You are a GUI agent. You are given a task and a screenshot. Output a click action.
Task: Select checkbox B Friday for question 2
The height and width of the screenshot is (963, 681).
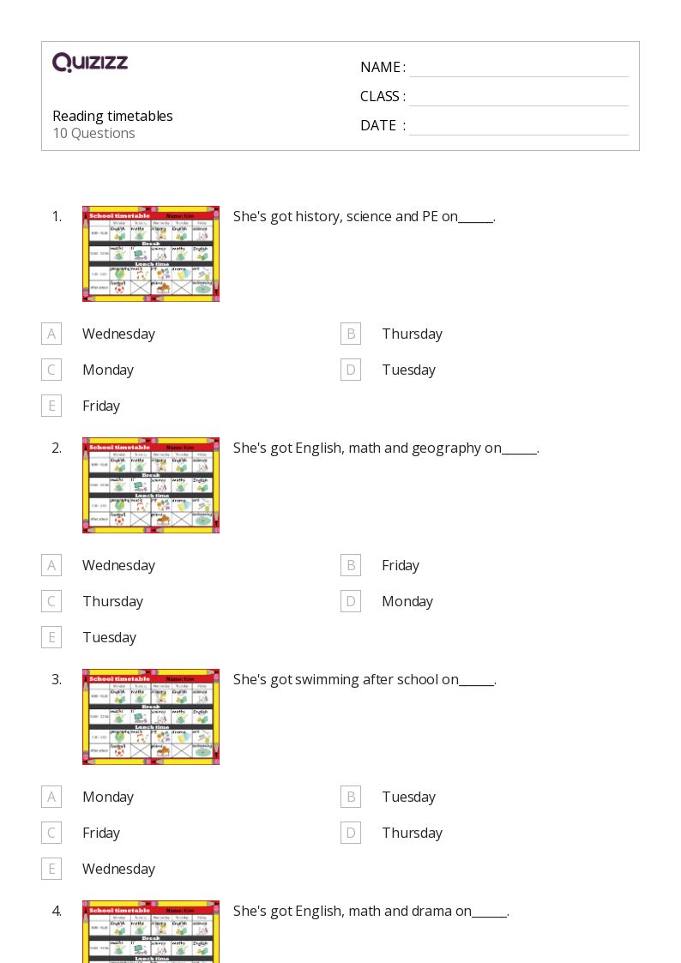tap(350, 565)
